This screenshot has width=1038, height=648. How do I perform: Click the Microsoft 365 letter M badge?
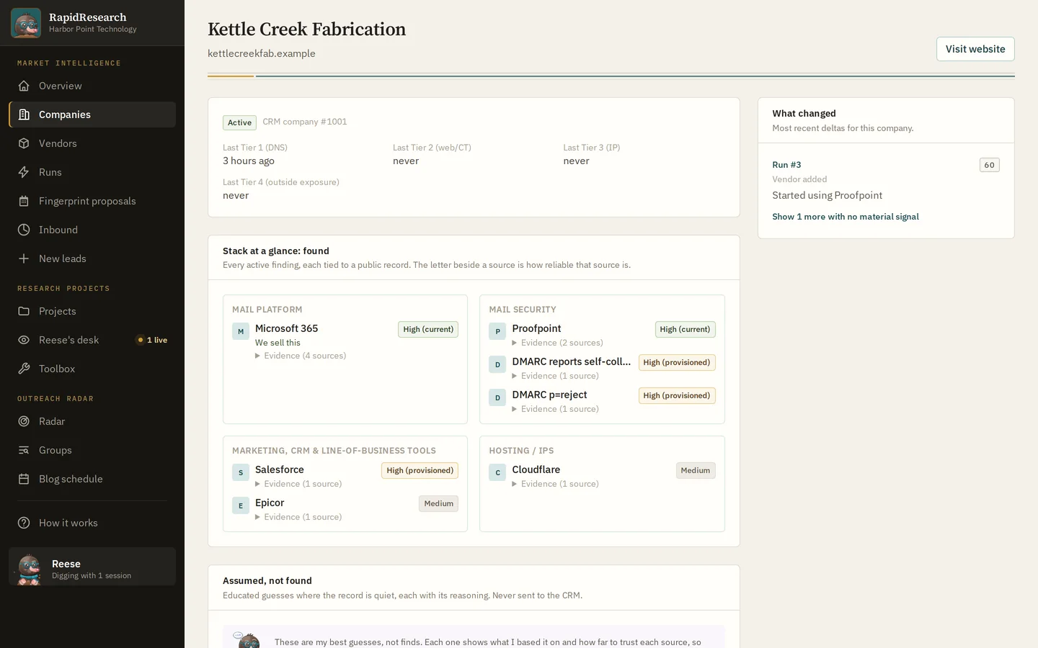coord(241,331)
